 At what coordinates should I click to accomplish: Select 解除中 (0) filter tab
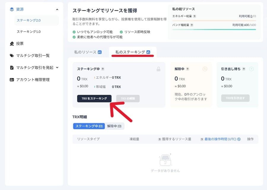coord(114,126)
